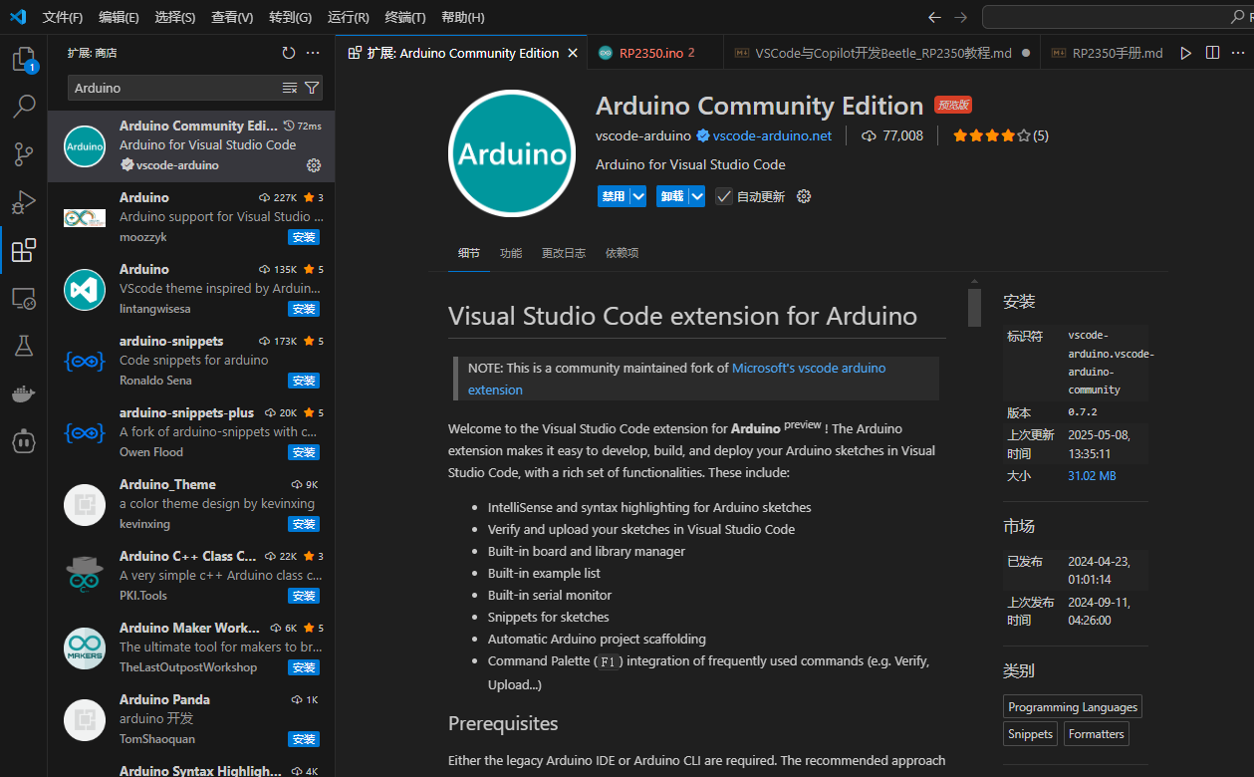The width and height of the screenshot is (1254, 777).
Task: Open the vscode-arduino.net publisher link
Action: click(x=772, y=135)
